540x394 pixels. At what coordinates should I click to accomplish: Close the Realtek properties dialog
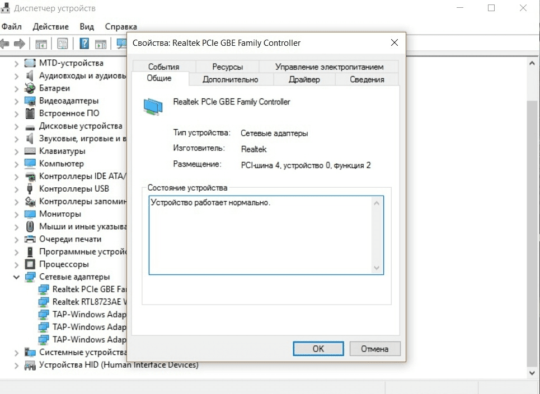395,42
